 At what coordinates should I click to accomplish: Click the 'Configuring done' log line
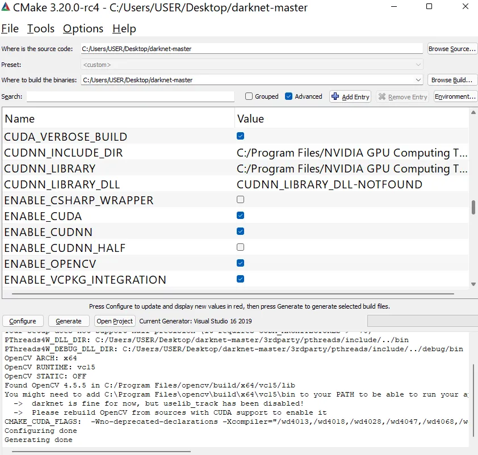(x=40, y=431)
